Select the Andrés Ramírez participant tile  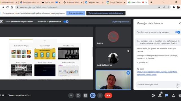113,58
